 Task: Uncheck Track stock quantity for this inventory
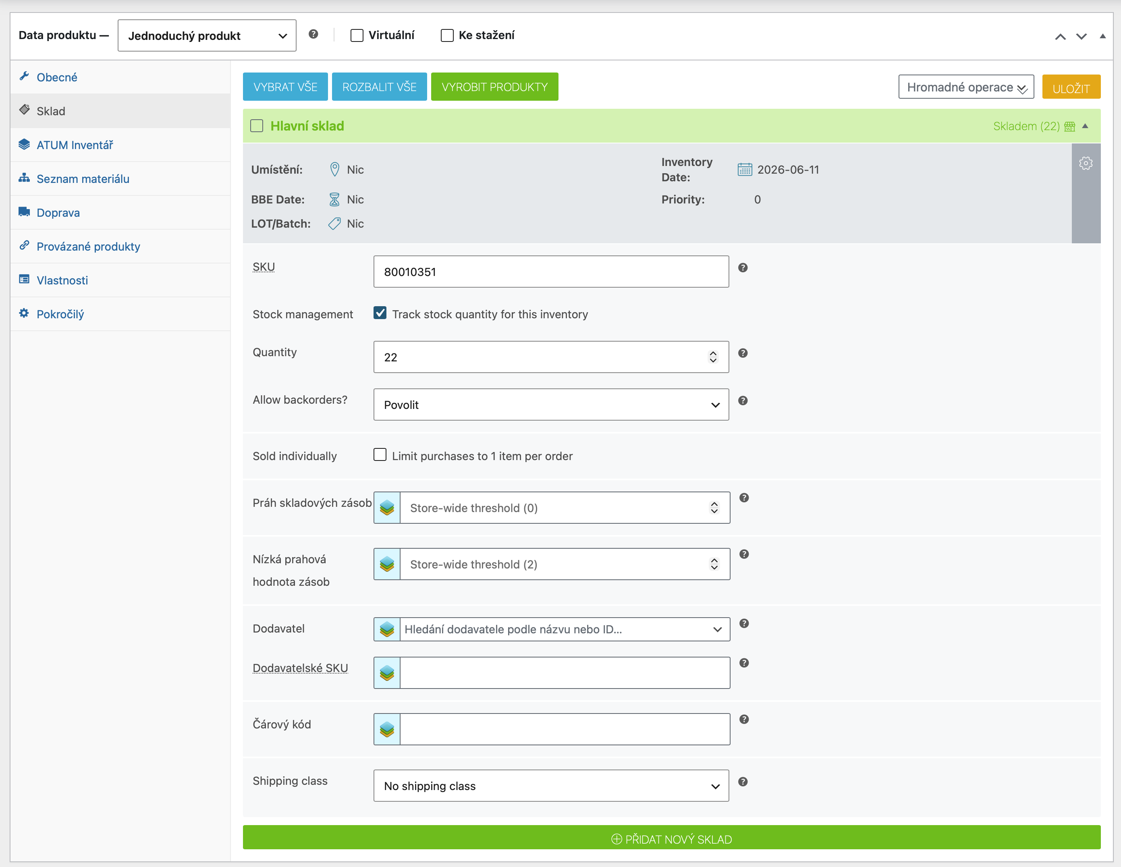click(x=379, y=313)
